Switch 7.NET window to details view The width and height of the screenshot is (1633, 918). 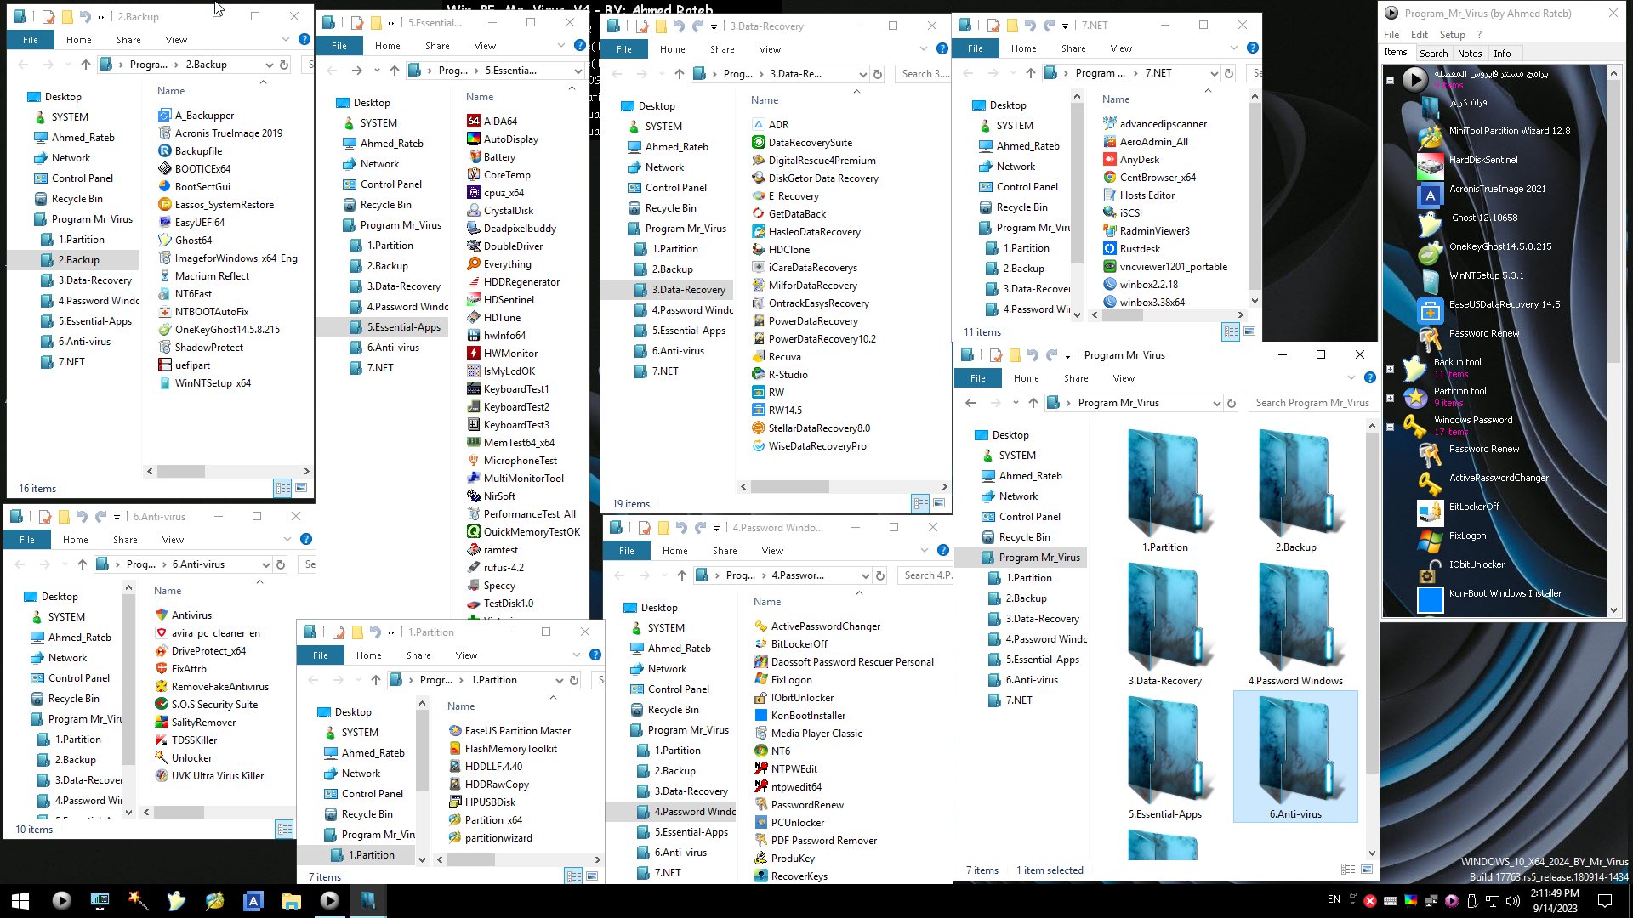[x=1231, y=331]
